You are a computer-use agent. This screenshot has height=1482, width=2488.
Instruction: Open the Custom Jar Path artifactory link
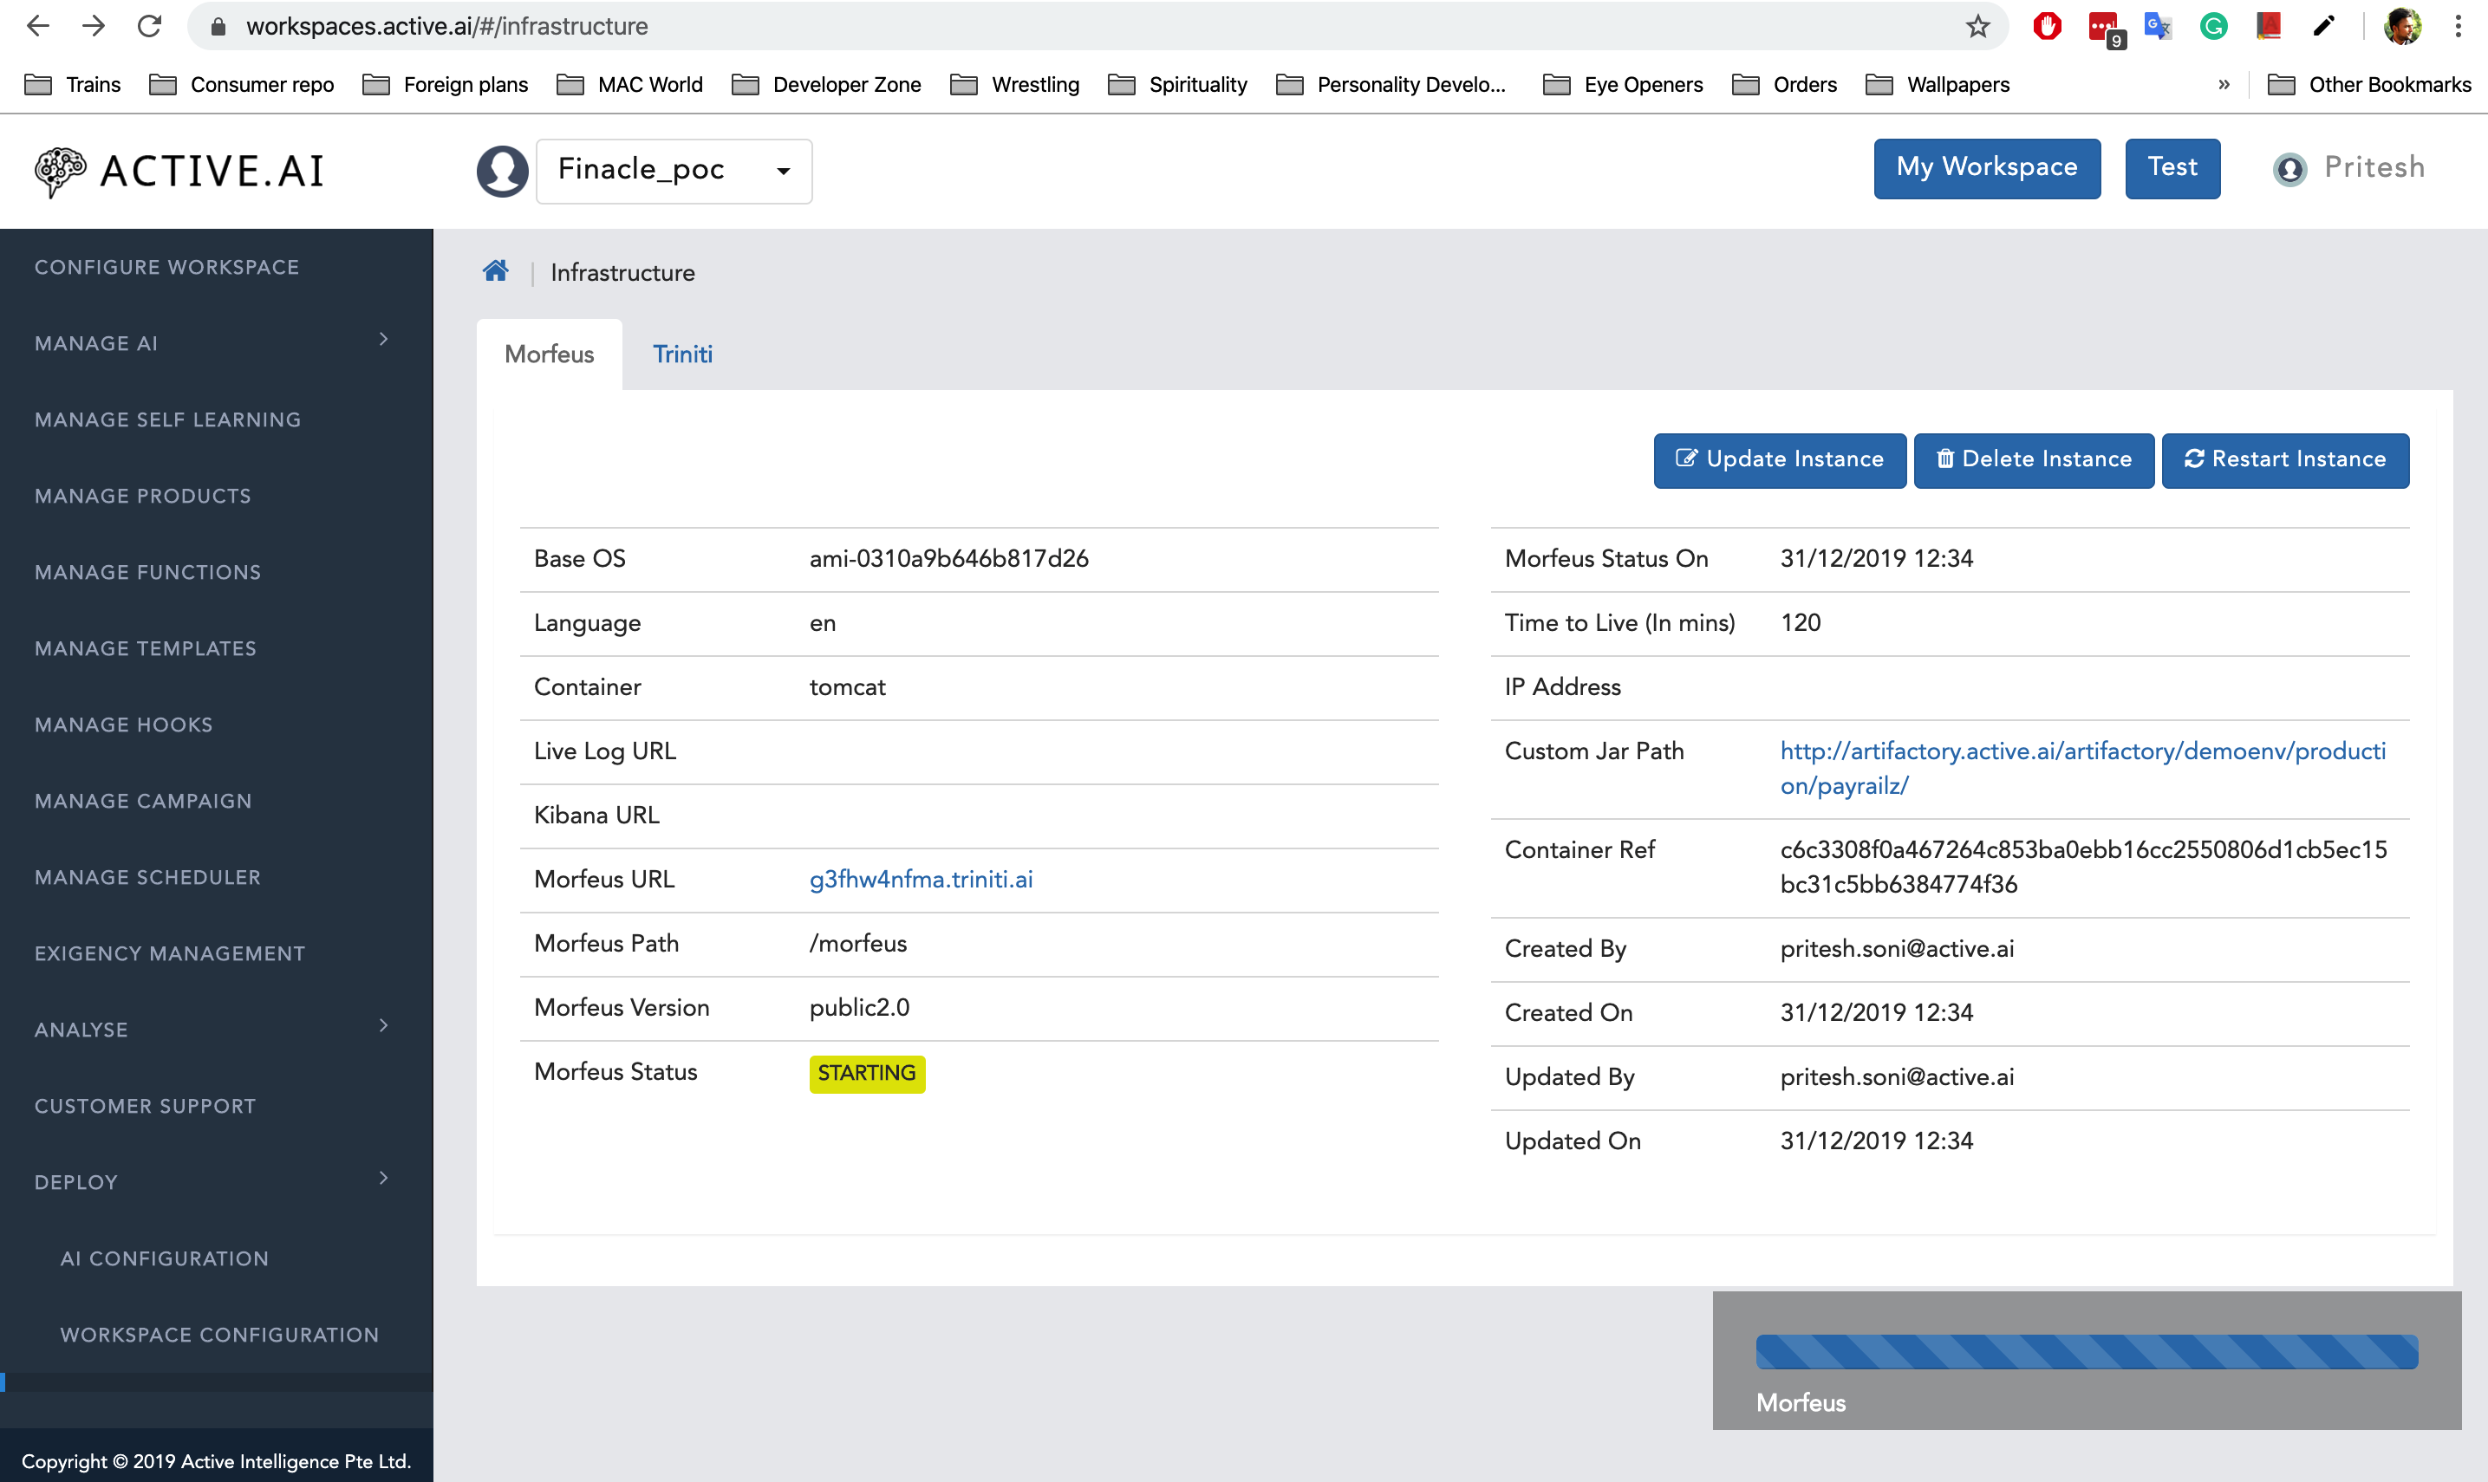pos(2082,767)
